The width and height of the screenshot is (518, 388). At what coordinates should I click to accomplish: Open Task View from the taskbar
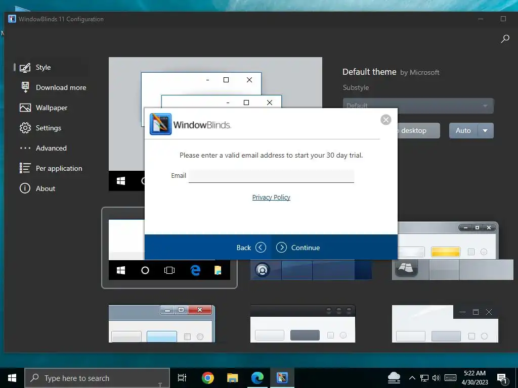182,378
